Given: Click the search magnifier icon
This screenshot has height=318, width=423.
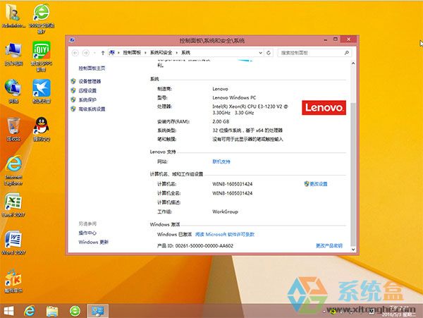Looking at the screenshot, I should tap(347, 53).
